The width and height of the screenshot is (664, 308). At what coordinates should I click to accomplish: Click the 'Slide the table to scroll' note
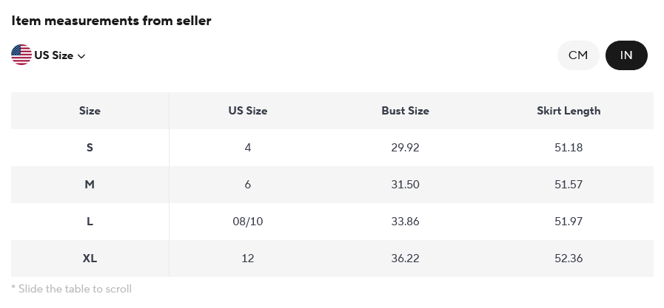tap(72, 289)
